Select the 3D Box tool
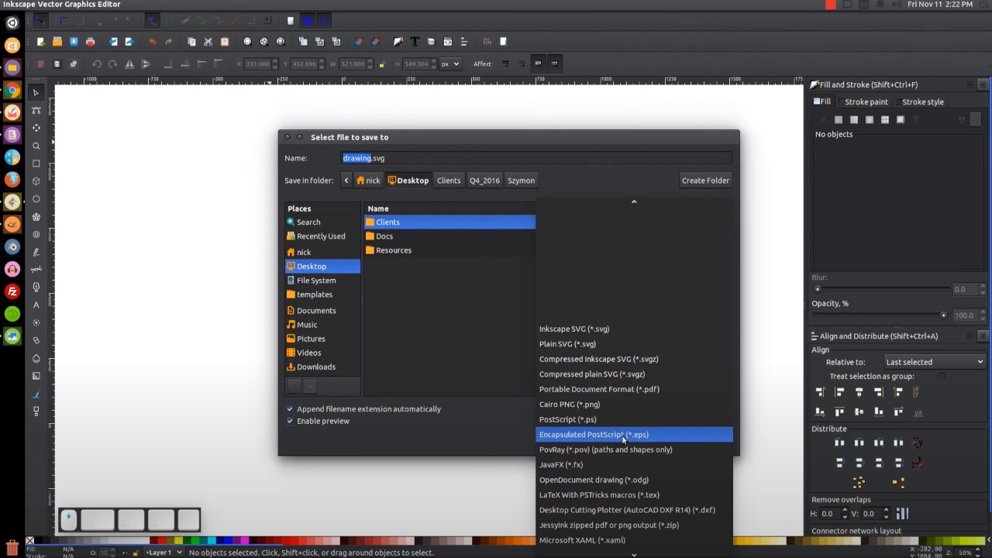This screenshot has width=992, height=558. (36, 181)
